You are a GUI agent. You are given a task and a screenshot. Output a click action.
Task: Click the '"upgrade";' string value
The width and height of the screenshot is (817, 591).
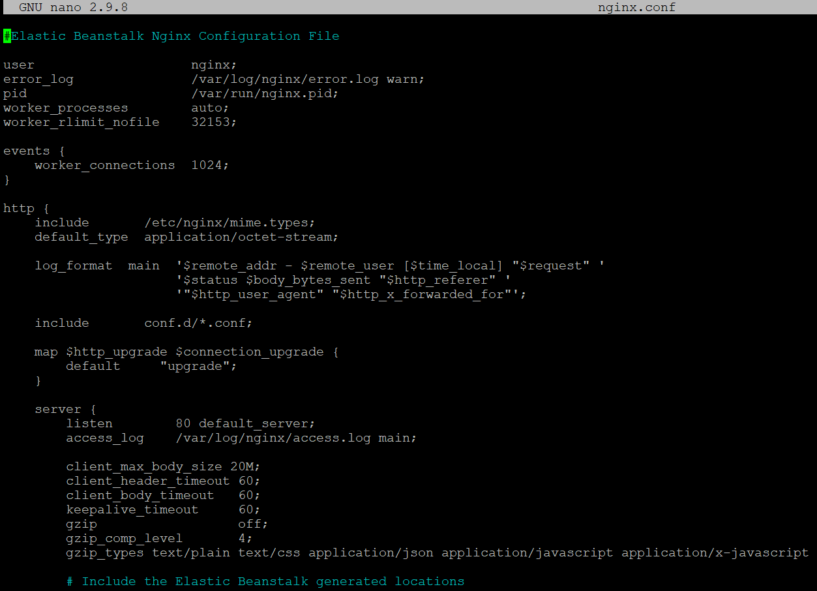pyautogui.click(x=199, y=366)
